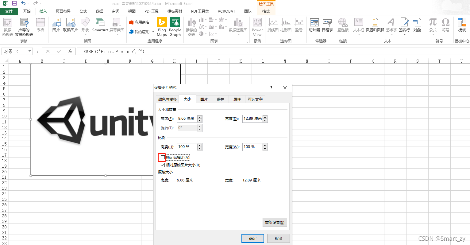This screenshot has height=245, width=470.
Task: Open the Formulas (公式) ribbon tab
Action: coord(83,11)
